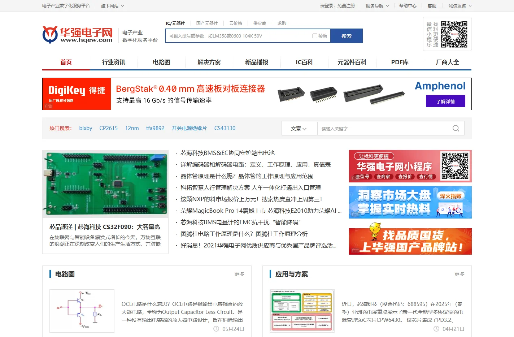The image size is (514, 337).
Task: Open the 帮助中心 link
Action: pyautogui.click(x=408, y=6)
